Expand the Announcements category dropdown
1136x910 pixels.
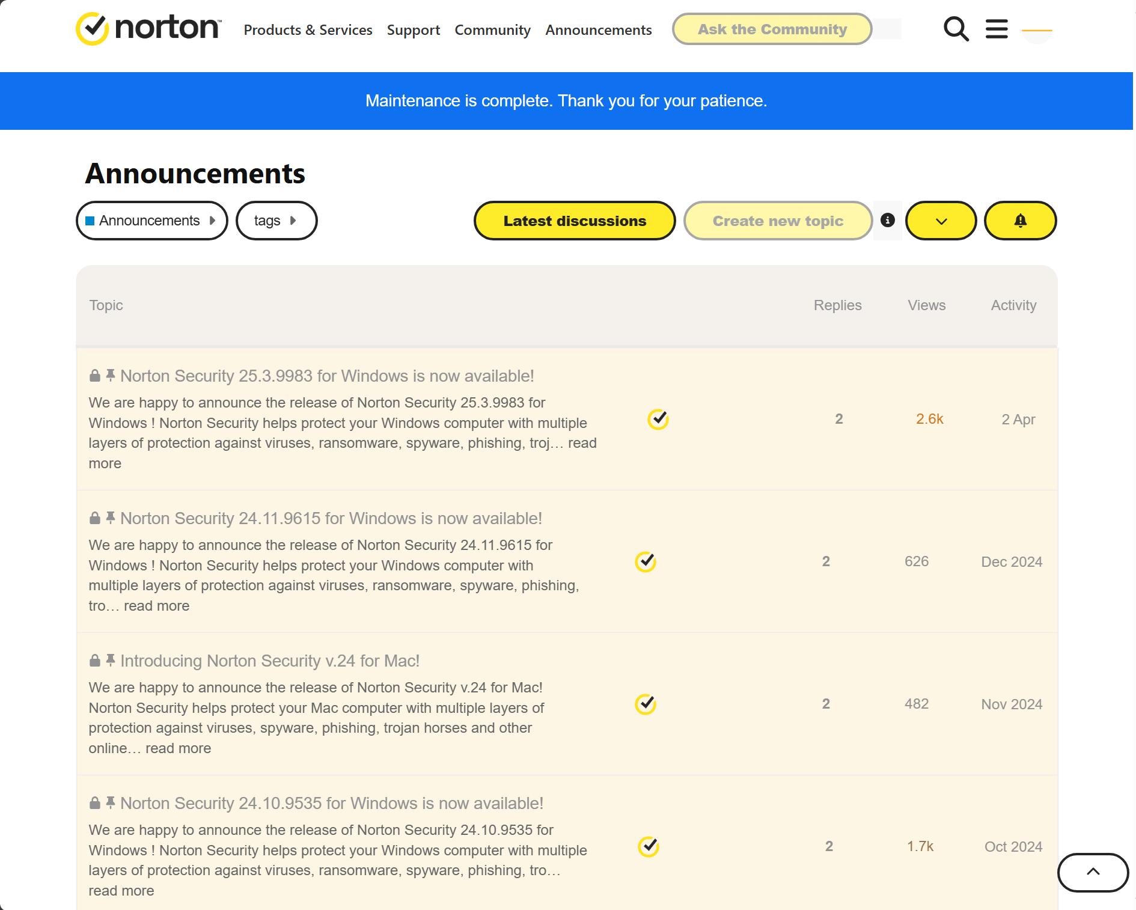152,221
